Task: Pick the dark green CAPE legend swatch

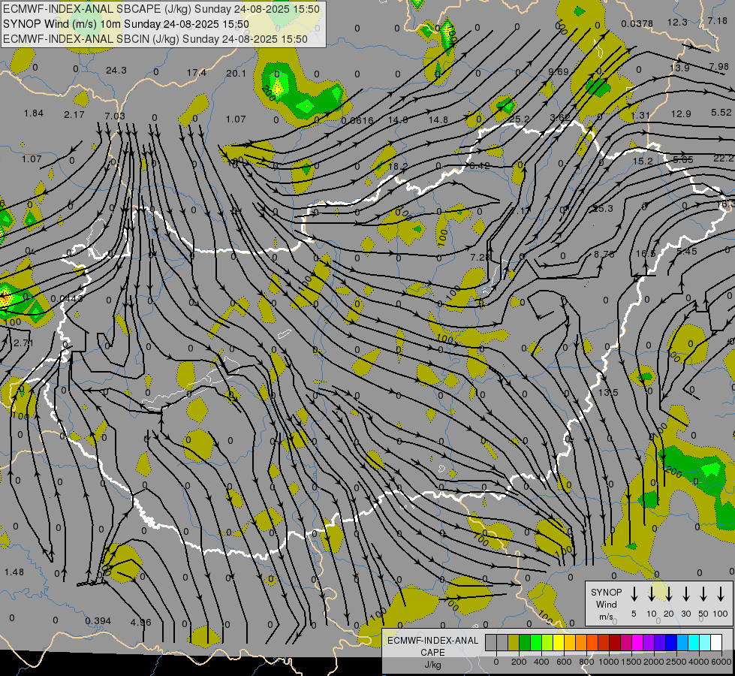Action: coord(525,643)
